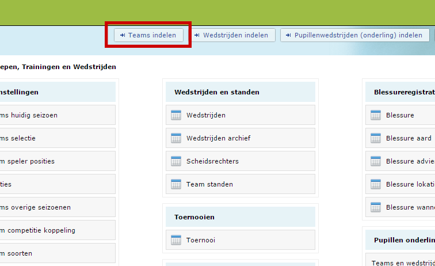Viewport: 435px width, 266px height.
Task: Click the table icon beside Wedstrijden
Action: click(x=176, y=115)
